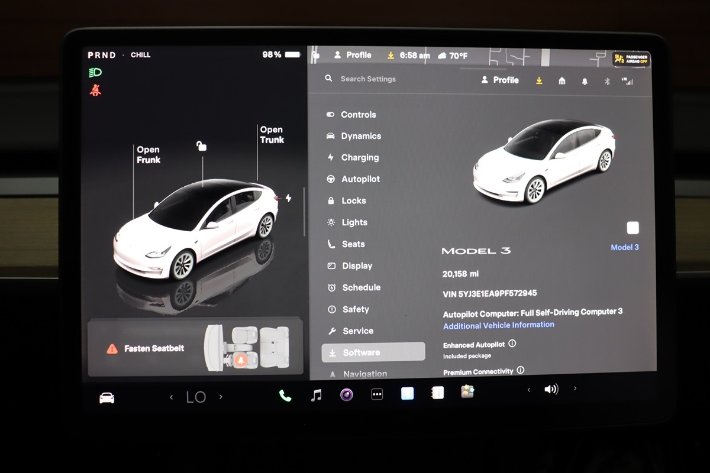Launch the dashcam camera app
This screenshot has width=710, height=473.
(x=347, y=394)
